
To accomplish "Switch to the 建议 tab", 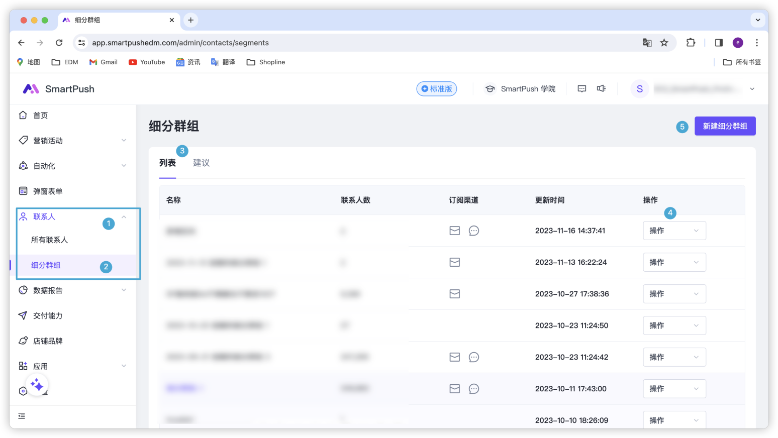I will click(x=201, y=163).
